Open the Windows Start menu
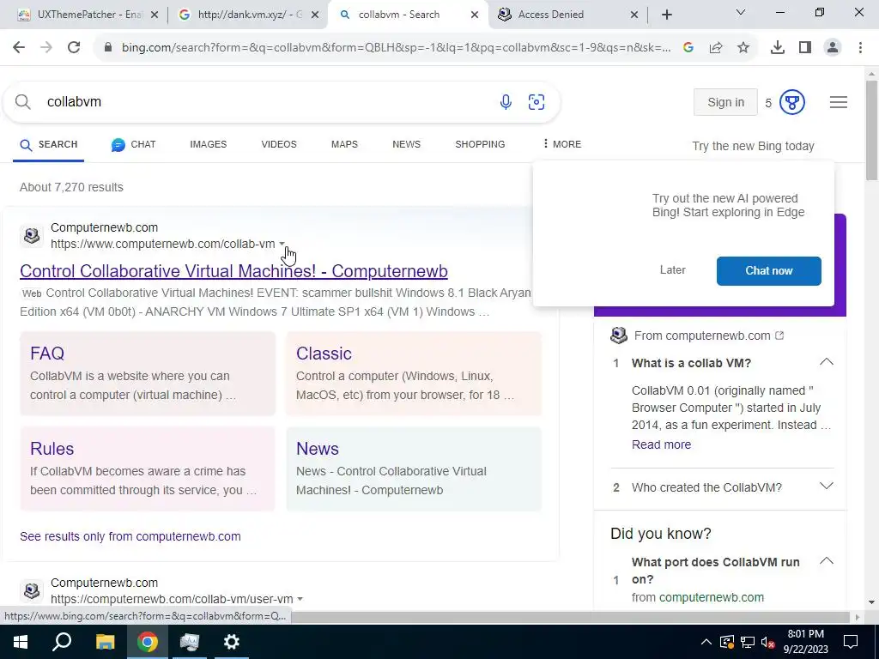 click(x=21, y=642)
